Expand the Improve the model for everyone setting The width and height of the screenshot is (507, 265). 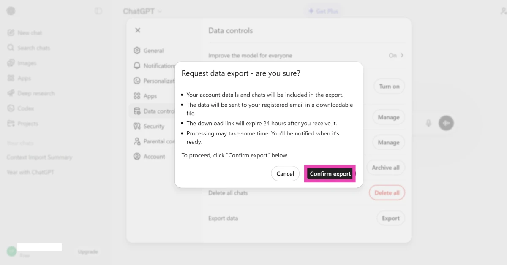[x=396, y=55]
